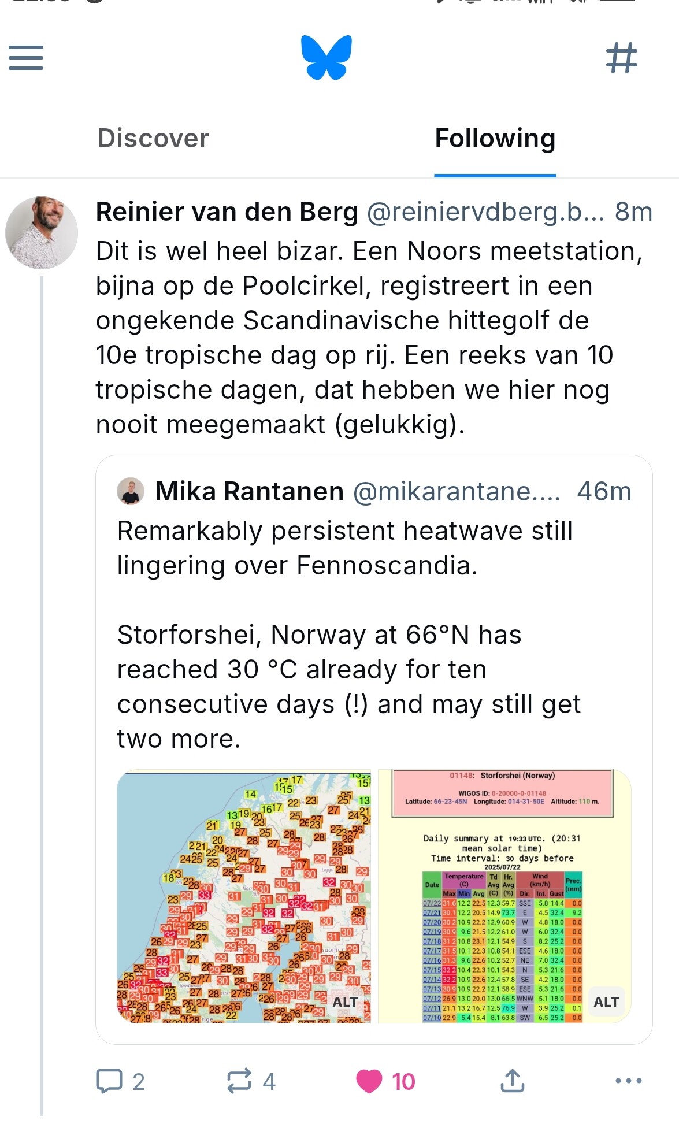Open the hashtag feeds icon
Viewport: 679px width, 1124px height.
click(621, 58)
